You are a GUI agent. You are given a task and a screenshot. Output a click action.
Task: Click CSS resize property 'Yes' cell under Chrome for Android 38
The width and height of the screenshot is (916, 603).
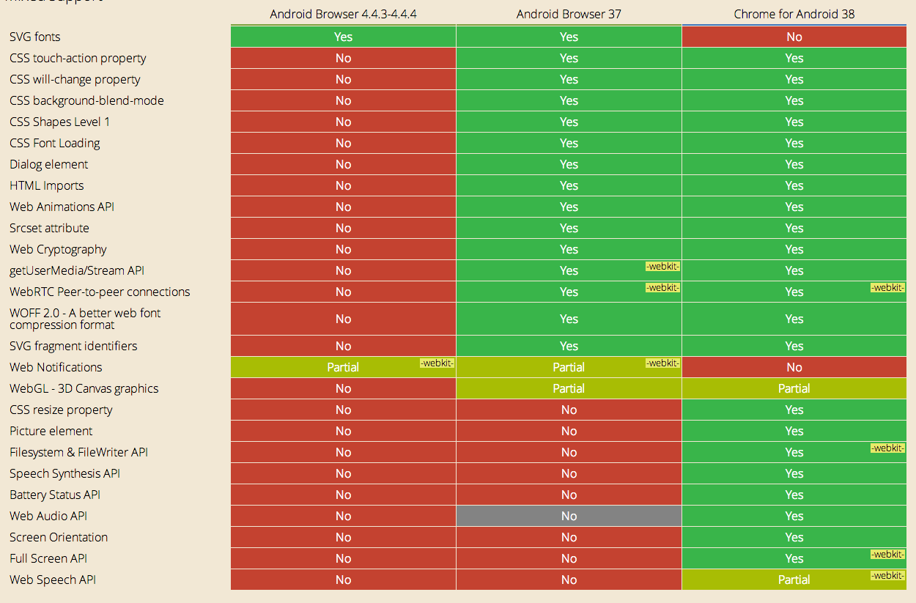point(794,410)
